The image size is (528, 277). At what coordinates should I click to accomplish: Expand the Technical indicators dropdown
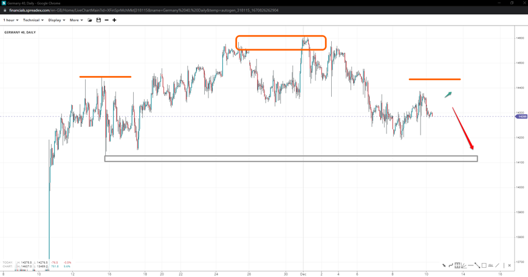click(33, 20)
